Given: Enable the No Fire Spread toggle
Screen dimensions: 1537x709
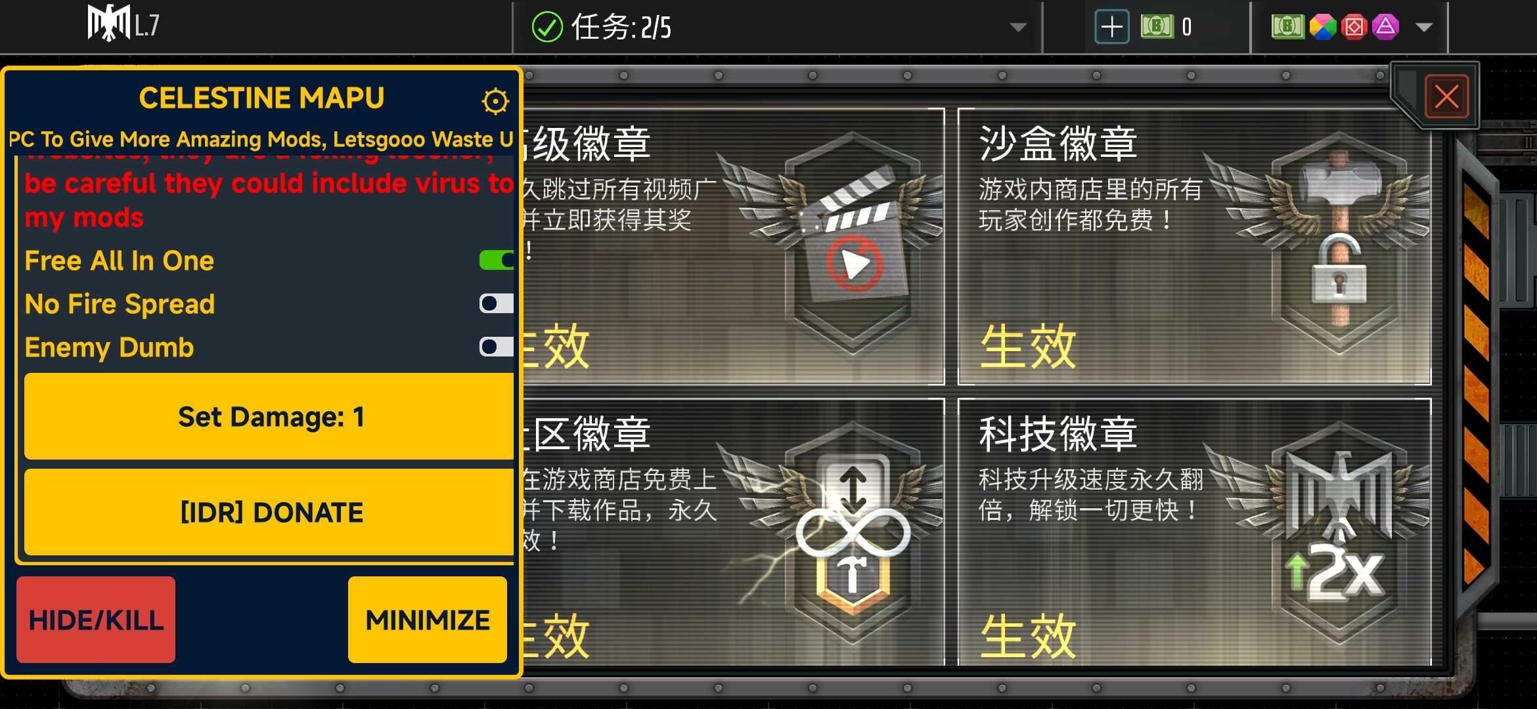Looking at the screenshot, I should 497,303.
